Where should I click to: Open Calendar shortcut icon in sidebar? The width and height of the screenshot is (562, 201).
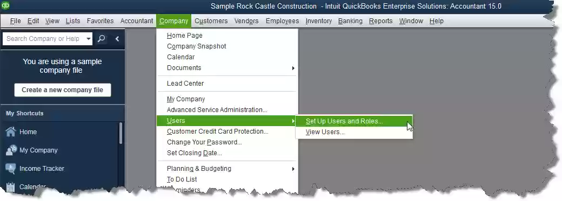pyautogui.click(x=11, y=186)
